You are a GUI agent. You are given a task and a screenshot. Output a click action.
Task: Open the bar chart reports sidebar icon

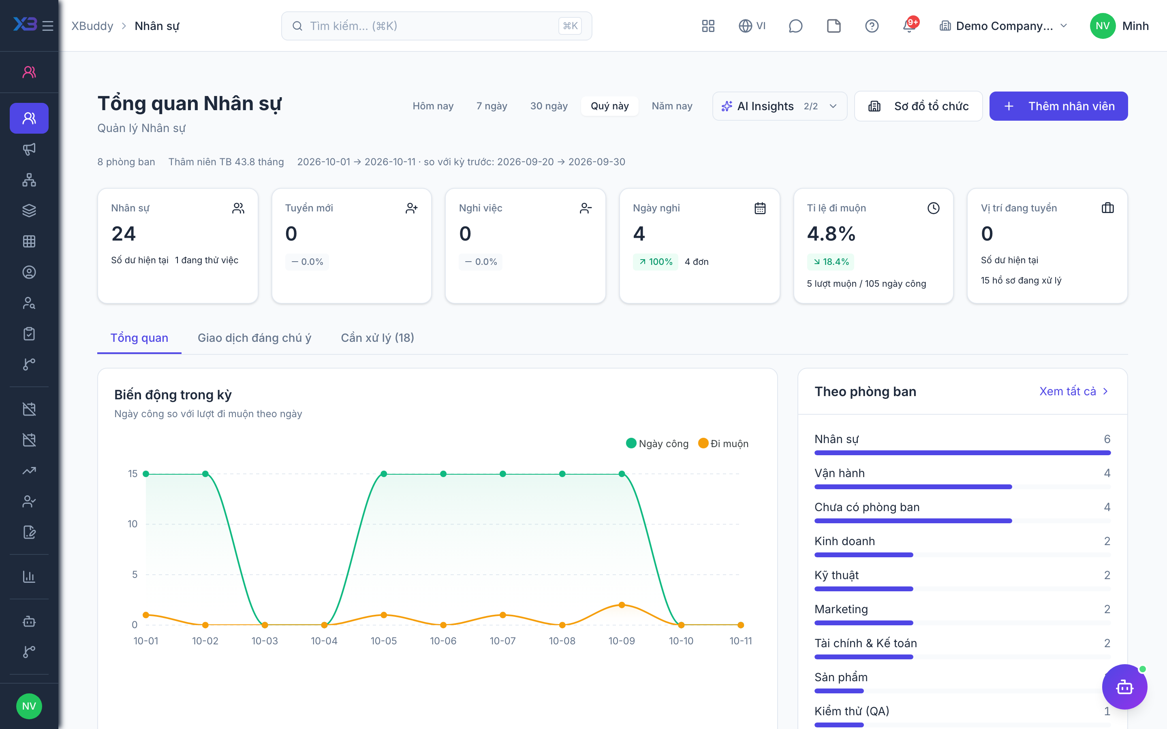pos(29,577)
